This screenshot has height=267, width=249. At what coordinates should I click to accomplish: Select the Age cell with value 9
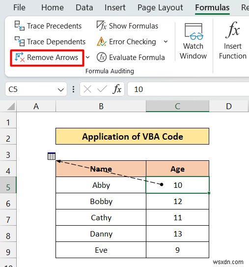pos(178,250)
